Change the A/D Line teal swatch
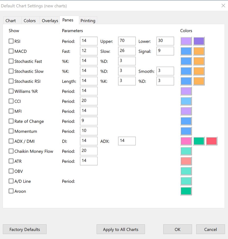 click(x=186, y=181)
